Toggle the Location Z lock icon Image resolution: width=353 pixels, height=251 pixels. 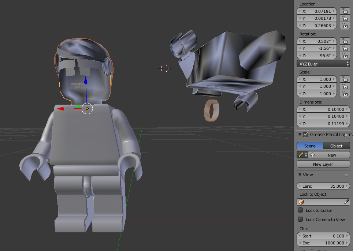(x=345, y=25)
